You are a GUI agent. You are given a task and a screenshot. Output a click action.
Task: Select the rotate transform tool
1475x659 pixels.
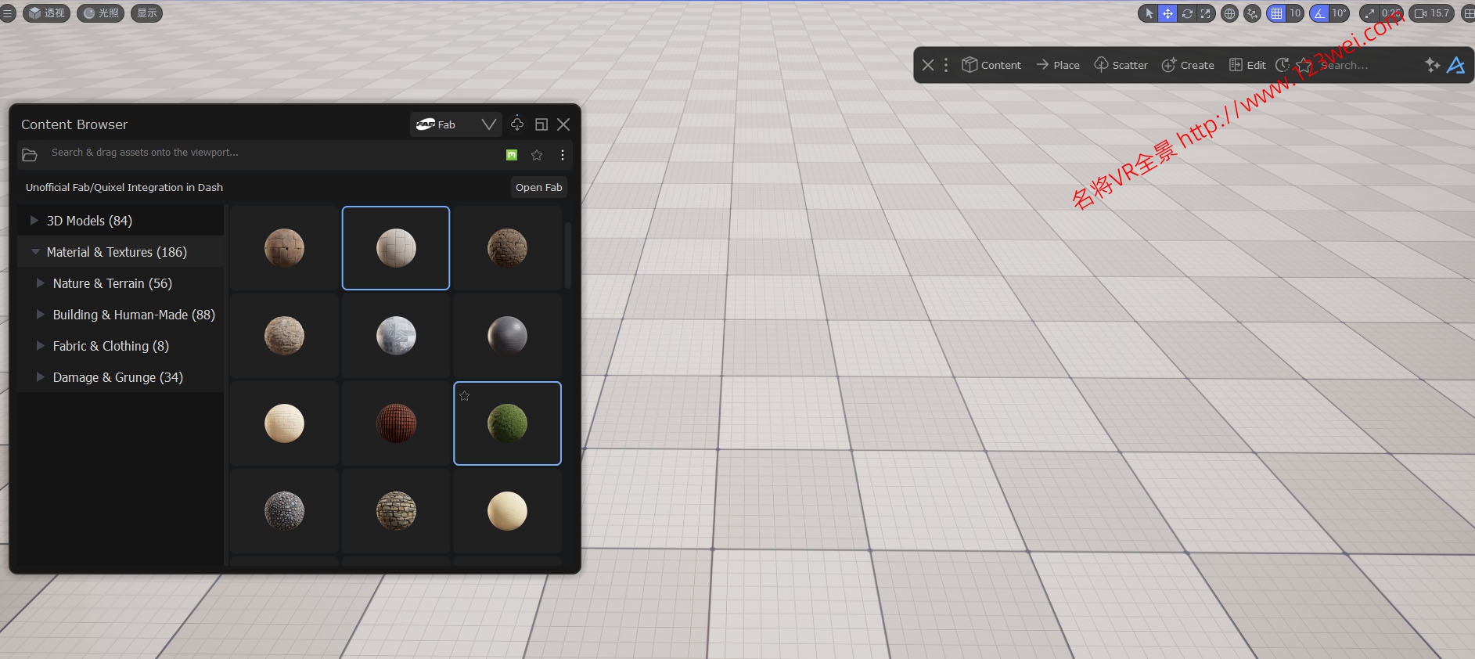tap(1187, 13)
